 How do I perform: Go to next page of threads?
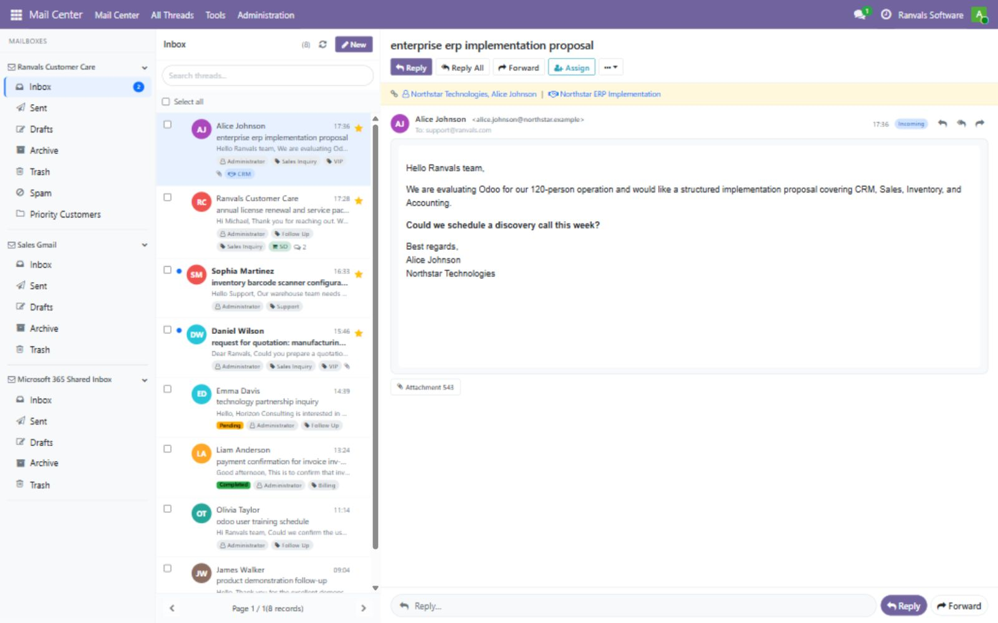point(364,608)
